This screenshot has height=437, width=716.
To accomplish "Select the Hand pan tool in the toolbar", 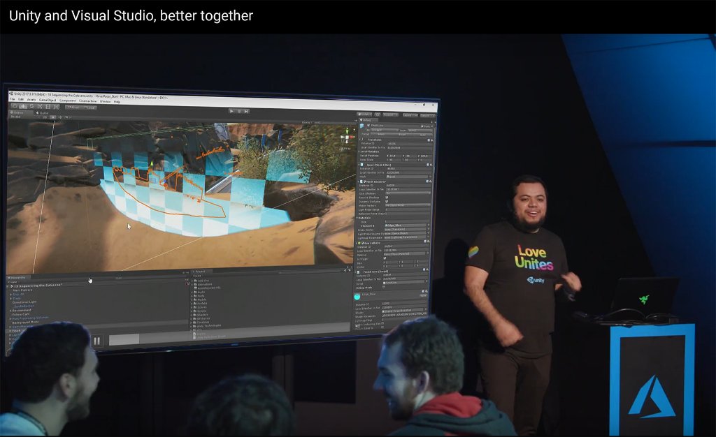I will click(x=14, y=108).
